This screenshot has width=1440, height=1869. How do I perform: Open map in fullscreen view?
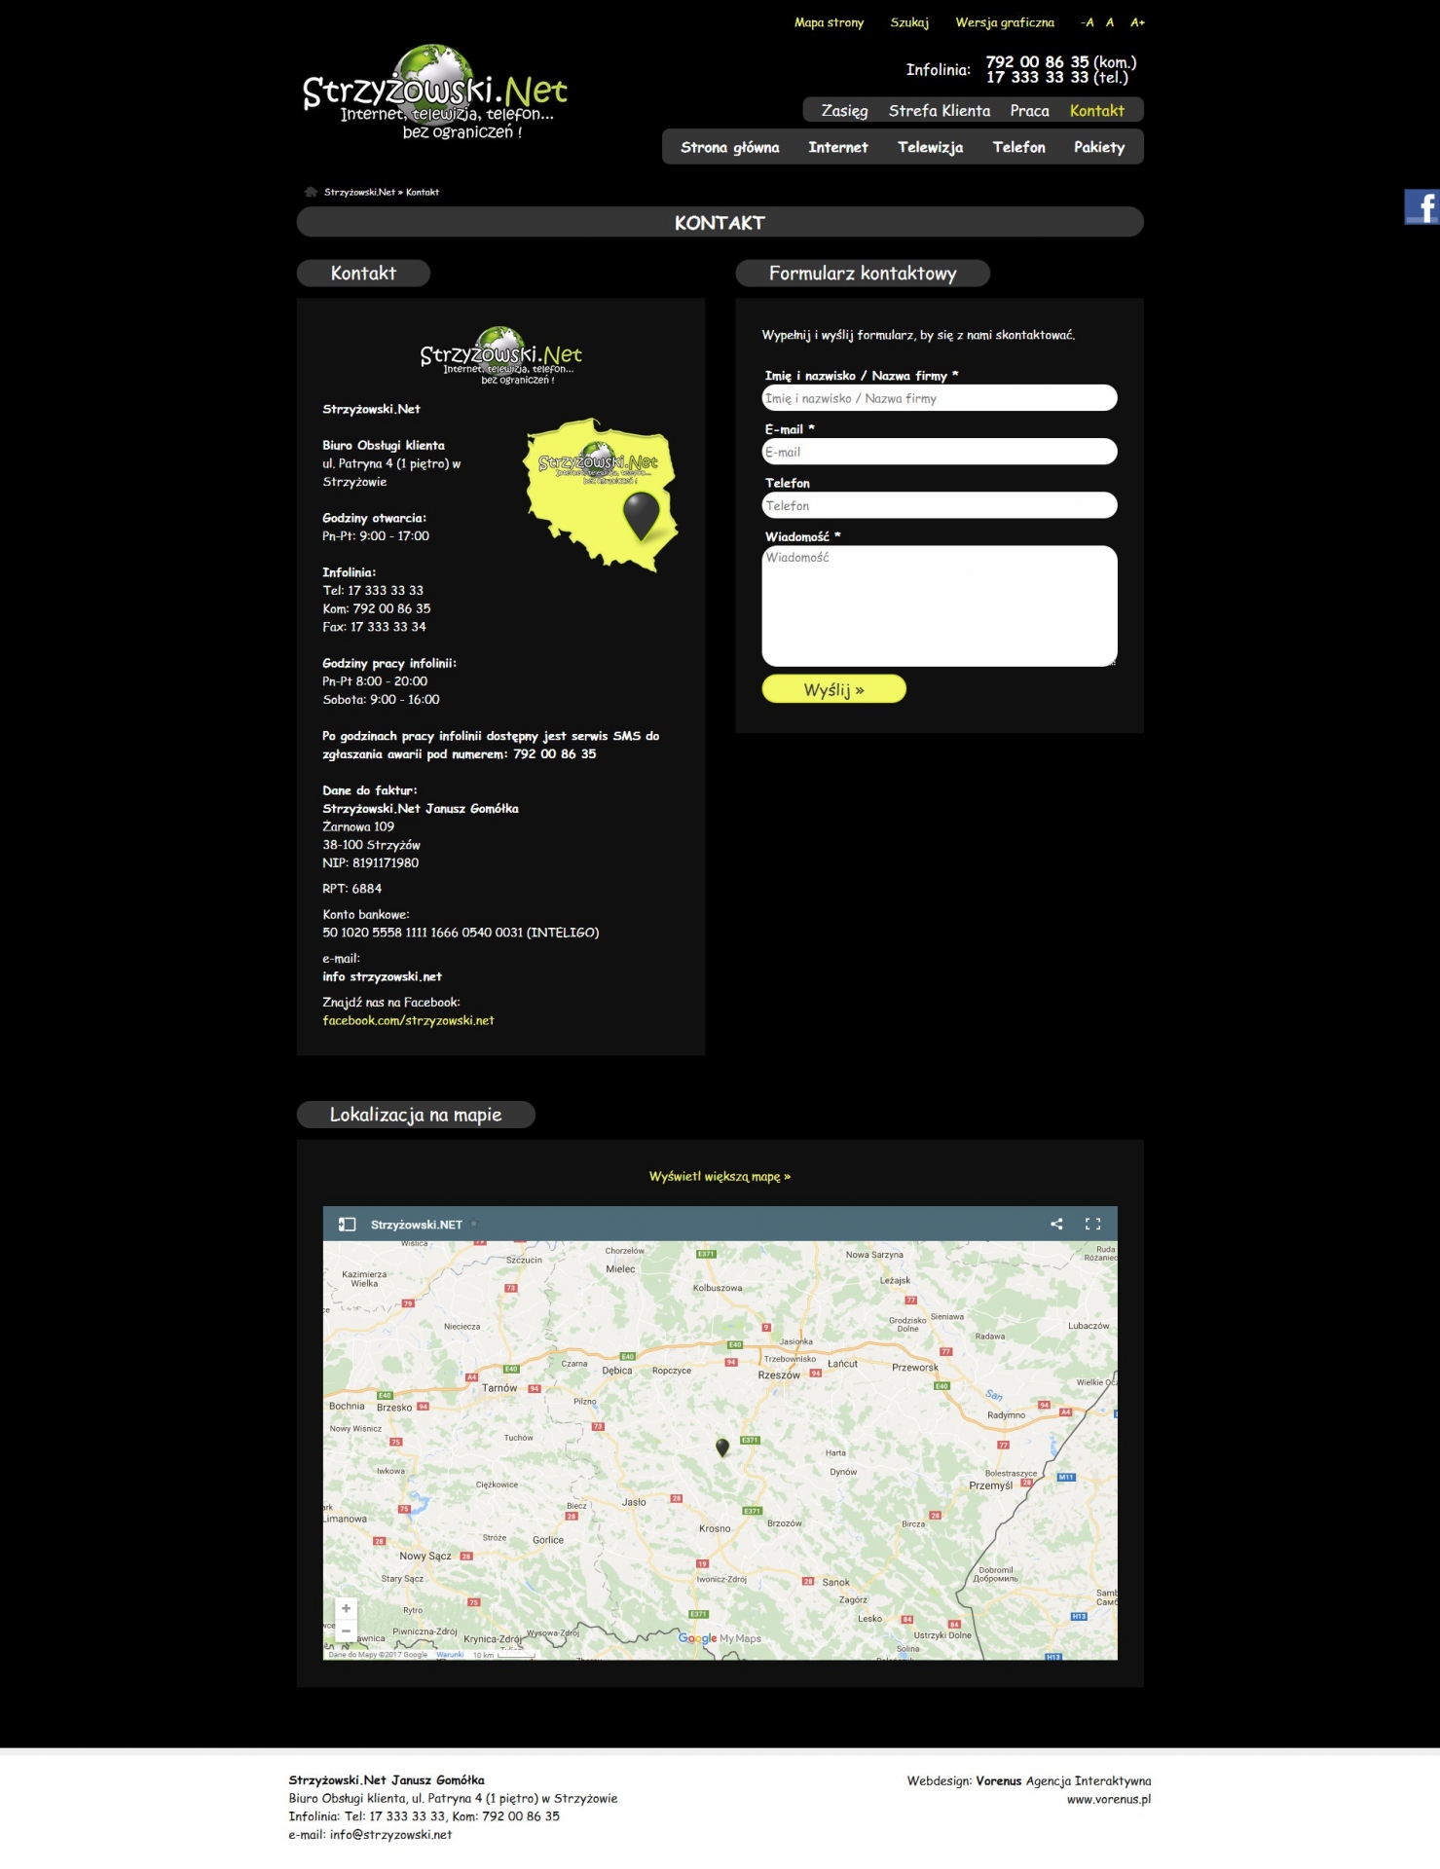(x=1092, y=1224)
